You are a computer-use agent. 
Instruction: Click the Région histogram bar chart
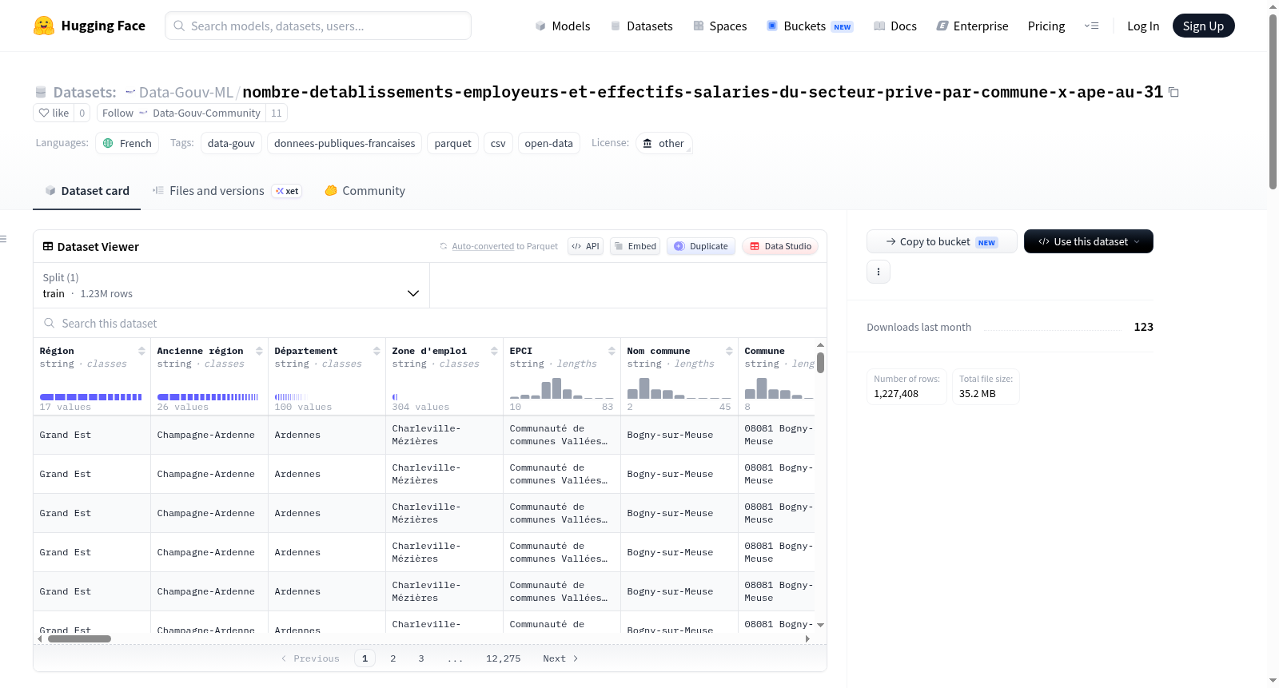(x=90, y=397)
